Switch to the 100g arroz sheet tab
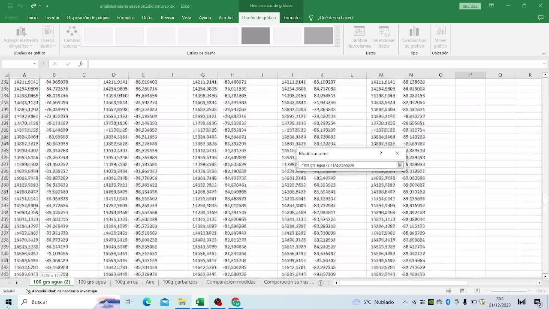 point(126,282)
